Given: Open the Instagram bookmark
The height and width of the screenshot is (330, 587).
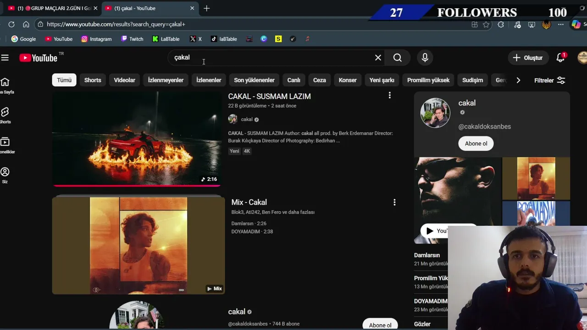Looking at the screenshot, I should (96, 39).
